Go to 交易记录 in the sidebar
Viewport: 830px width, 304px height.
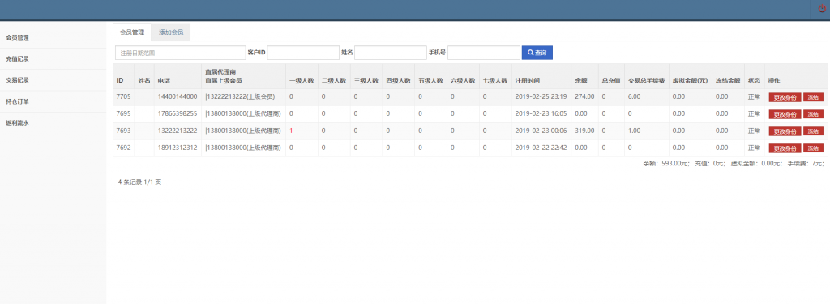click(53, 80)
